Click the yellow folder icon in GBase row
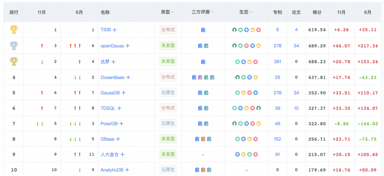 pos(250,139)
